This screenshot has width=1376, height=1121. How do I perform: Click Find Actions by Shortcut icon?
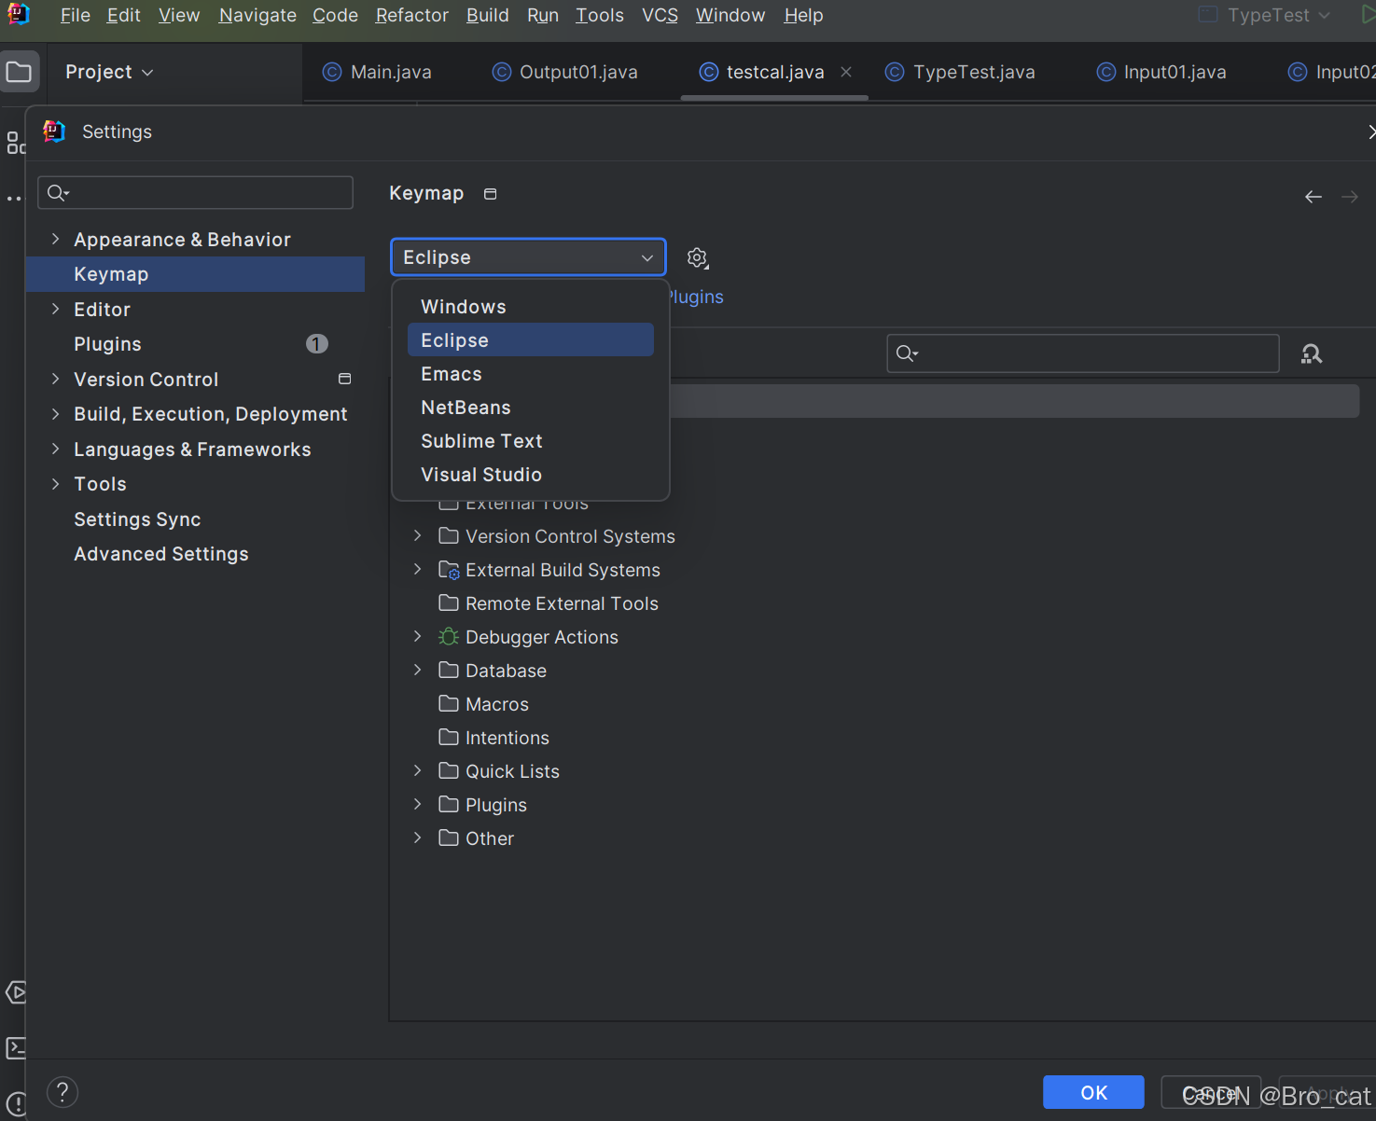tap(1312, 353)
